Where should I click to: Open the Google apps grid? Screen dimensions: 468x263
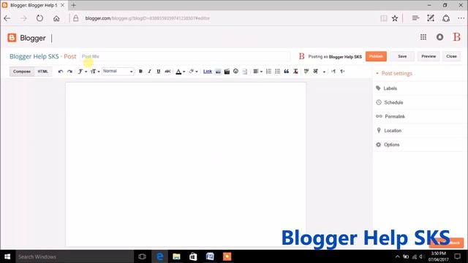tap(423, 37)
